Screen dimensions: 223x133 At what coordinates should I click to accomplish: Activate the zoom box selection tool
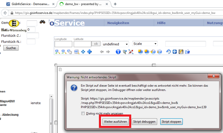click(77, 52)
